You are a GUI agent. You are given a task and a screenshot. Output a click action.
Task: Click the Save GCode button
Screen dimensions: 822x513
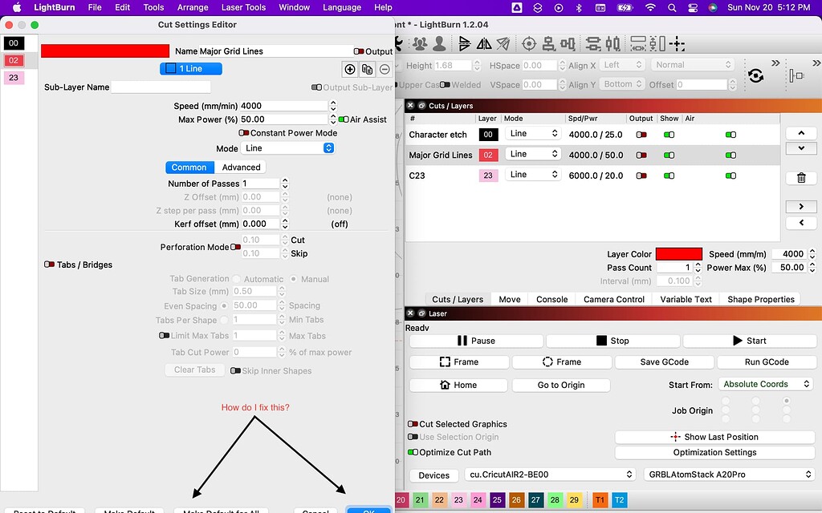[664, 362]
